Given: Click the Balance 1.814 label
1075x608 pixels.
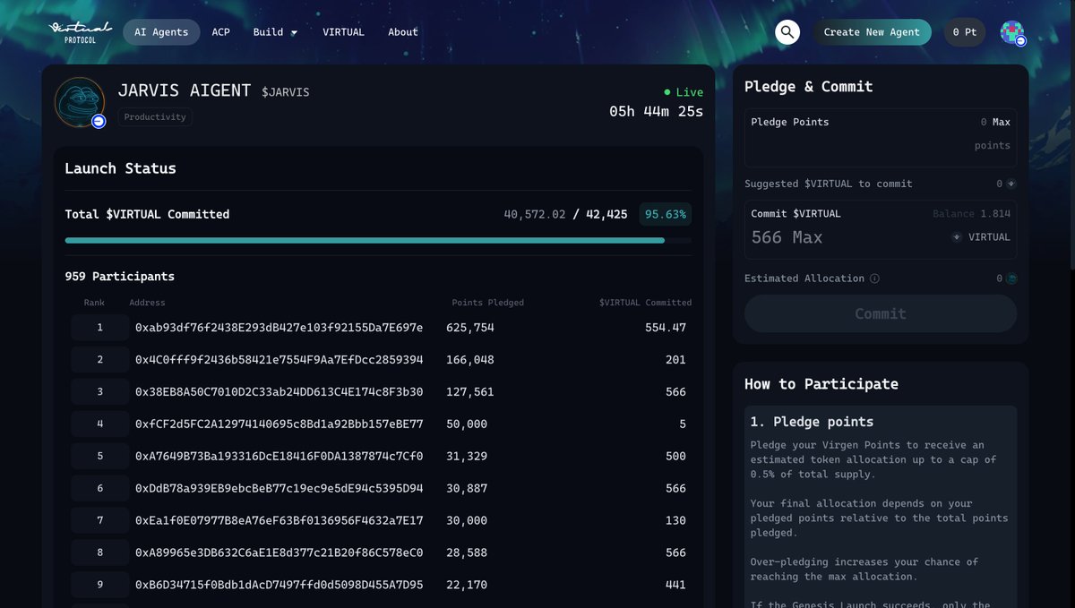Looking at the screenshot, I should pyautogui.click(x=972, y=214).
